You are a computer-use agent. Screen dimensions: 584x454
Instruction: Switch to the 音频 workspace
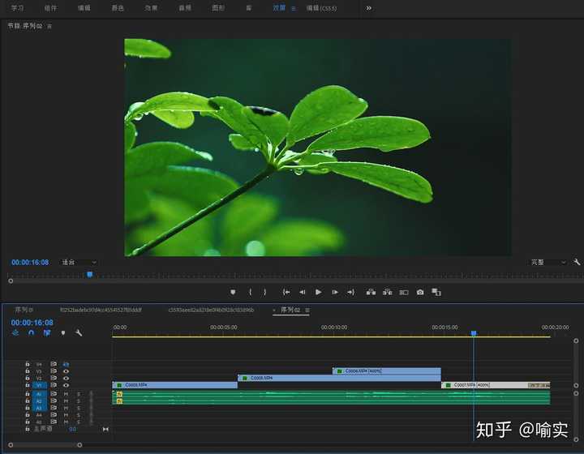click(x=185, y=8)
